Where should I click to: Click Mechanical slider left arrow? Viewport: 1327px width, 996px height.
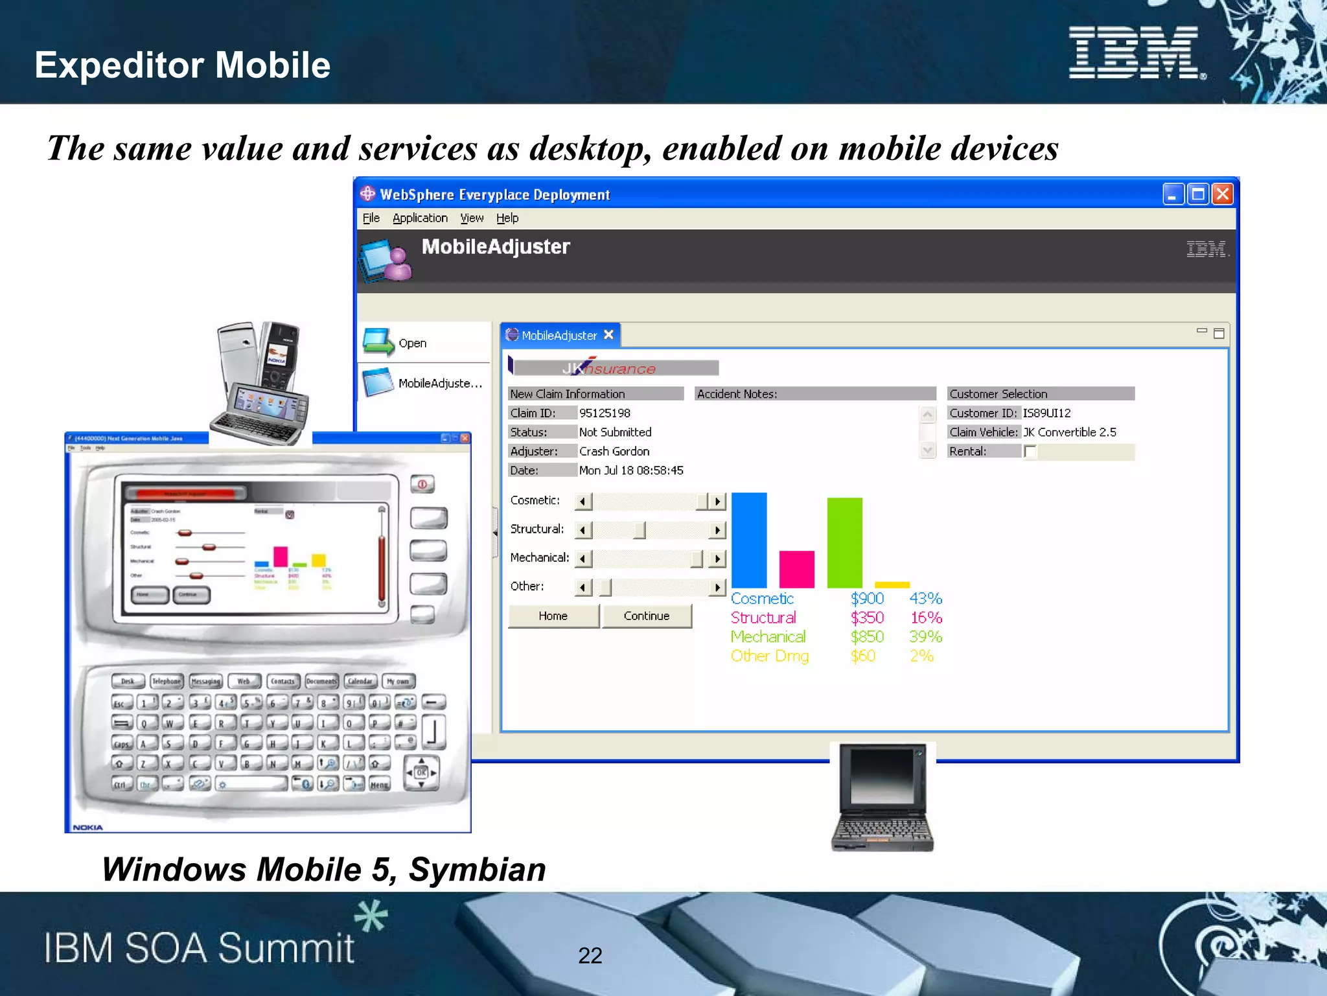click(x=583, y=559)
